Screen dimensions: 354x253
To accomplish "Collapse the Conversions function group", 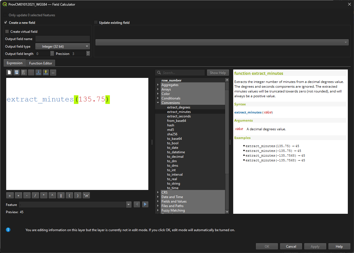I will pyautogui.click(x=158, y=103).
